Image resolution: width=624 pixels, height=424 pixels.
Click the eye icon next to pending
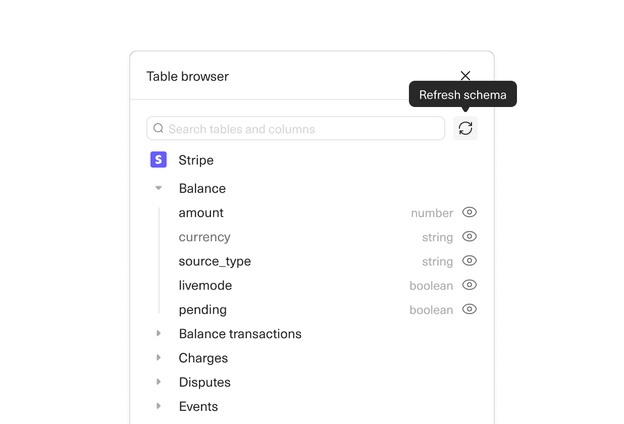coord(469,309)
